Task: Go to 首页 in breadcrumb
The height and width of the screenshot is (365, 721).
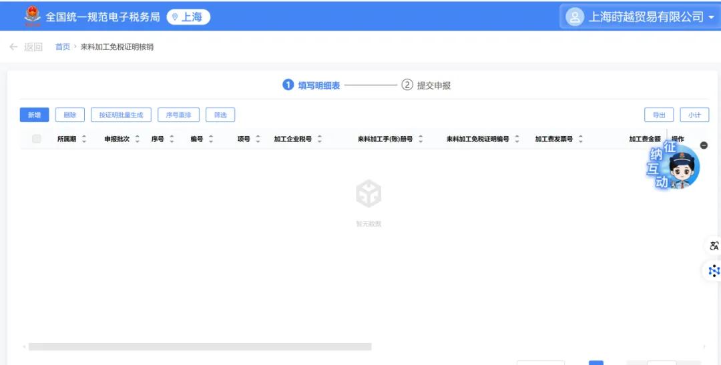Action: tap(63, 47)
